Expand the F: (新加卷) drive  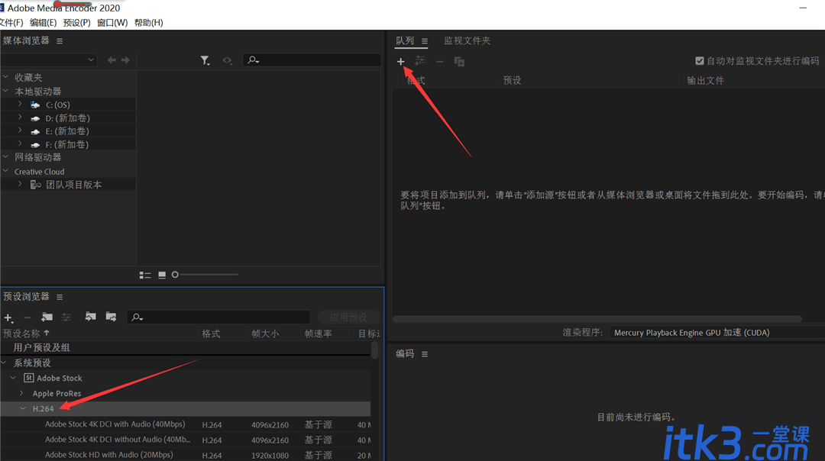(x=20, y=143)
